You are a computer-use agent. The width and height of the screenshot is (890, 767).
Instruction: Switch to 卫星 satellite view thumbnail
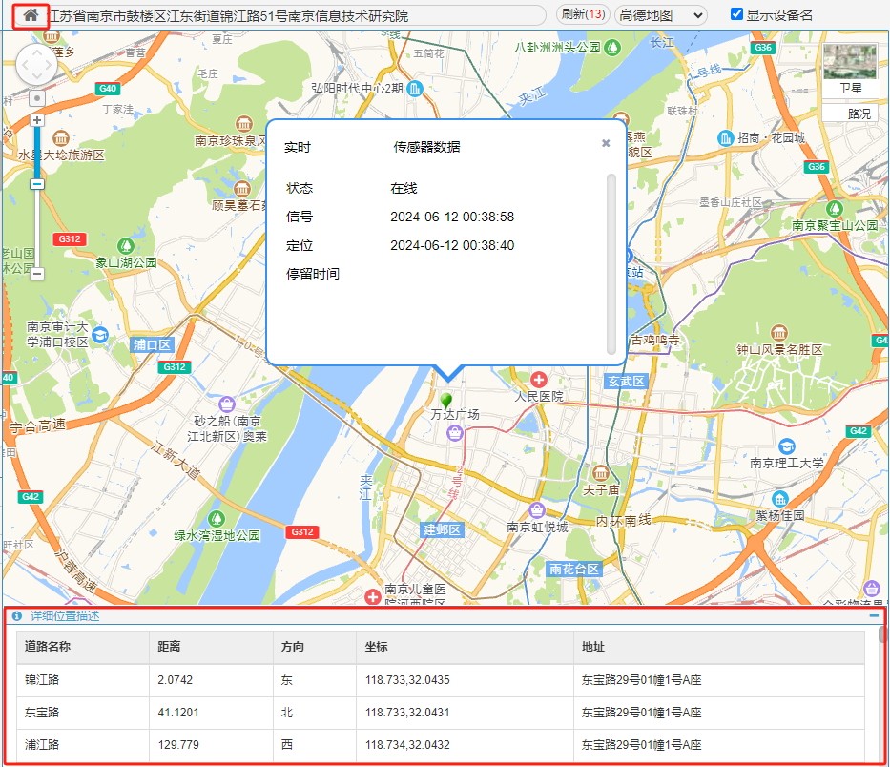point(849,67)
